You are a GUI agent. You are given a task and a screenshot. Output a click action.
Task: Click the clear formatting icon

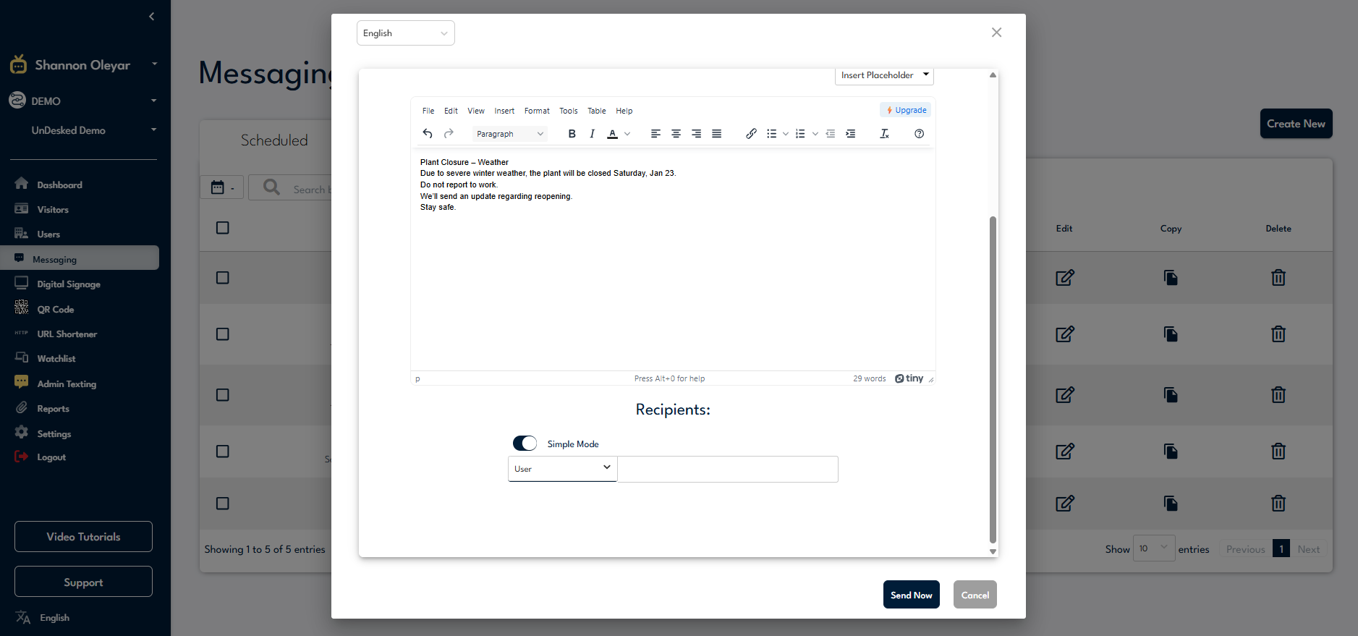pyautogui.click(x=884, y=134)
